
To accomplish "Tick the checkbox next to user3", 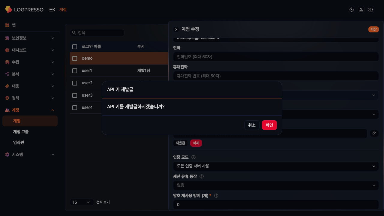I will point(74,95).
